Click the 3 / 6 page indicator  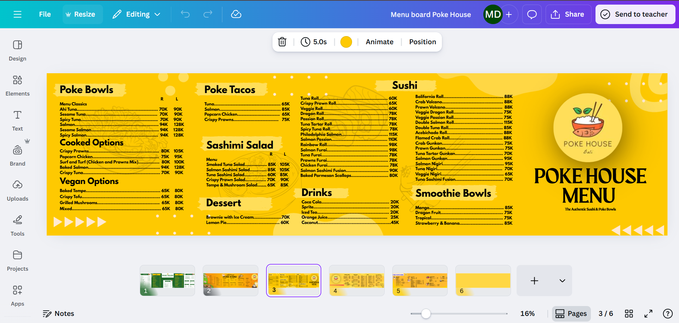click(606, 313)
